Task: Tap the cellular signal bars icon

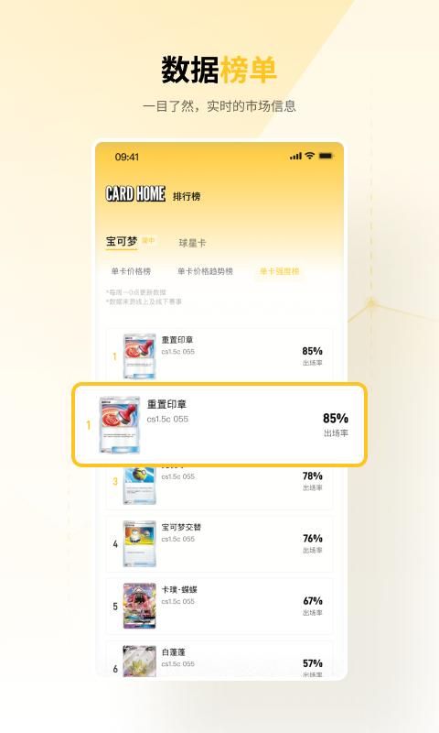Action: point(295,156)
